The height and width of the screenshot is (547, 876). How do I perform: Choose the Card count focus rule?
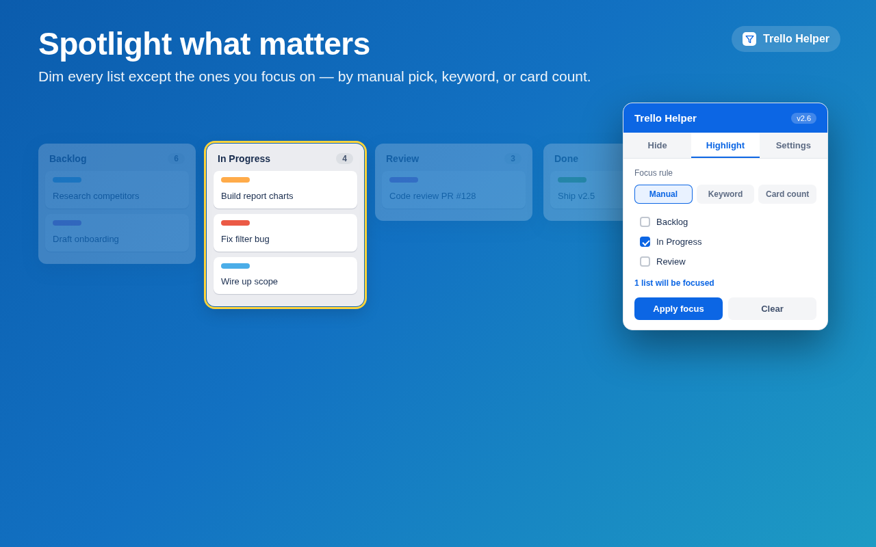pos(787,194)
